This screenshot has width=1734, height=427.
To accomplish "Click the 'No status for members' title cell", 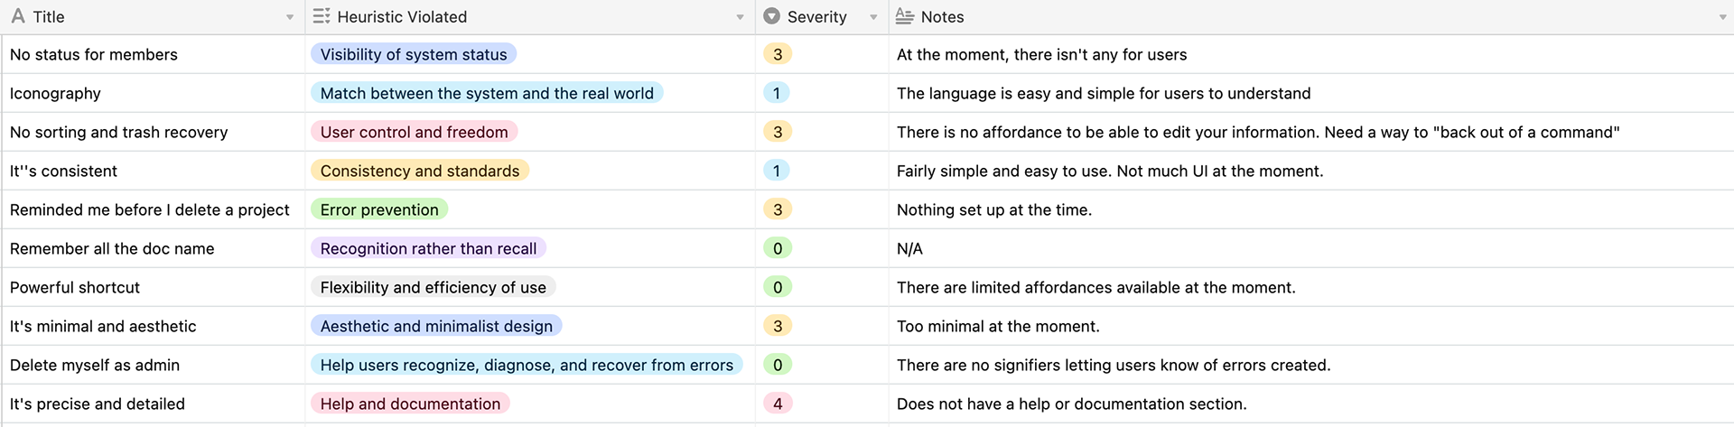I will tap(94, 54).
